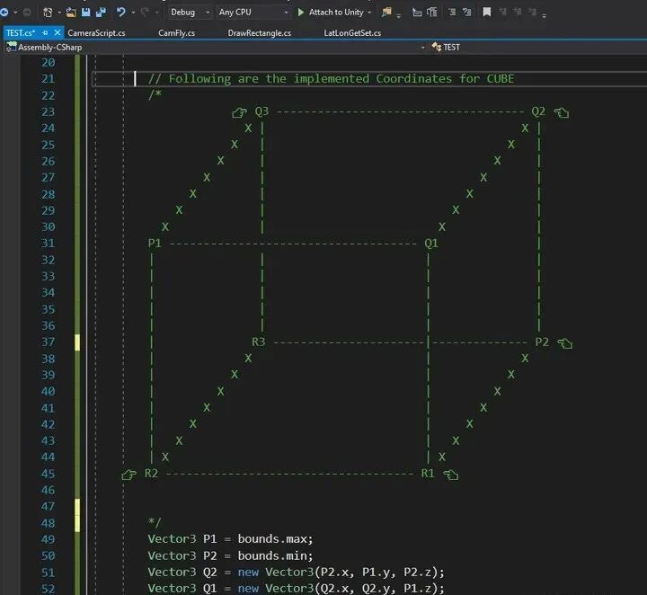Click bounds.min in line 50
The image size is (647, 595).
pyautogui.click(x=273, y=555)
